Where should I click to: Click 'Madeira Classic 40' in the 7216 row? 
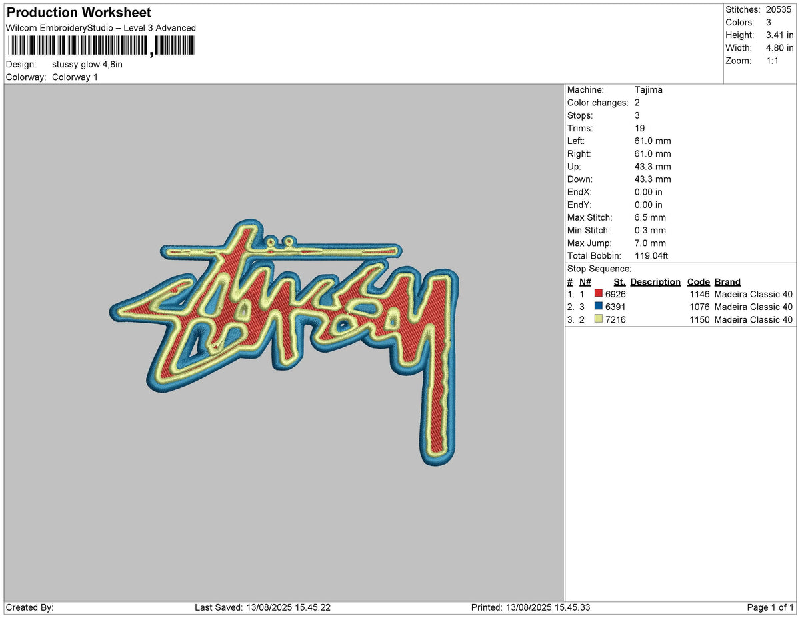753,319
